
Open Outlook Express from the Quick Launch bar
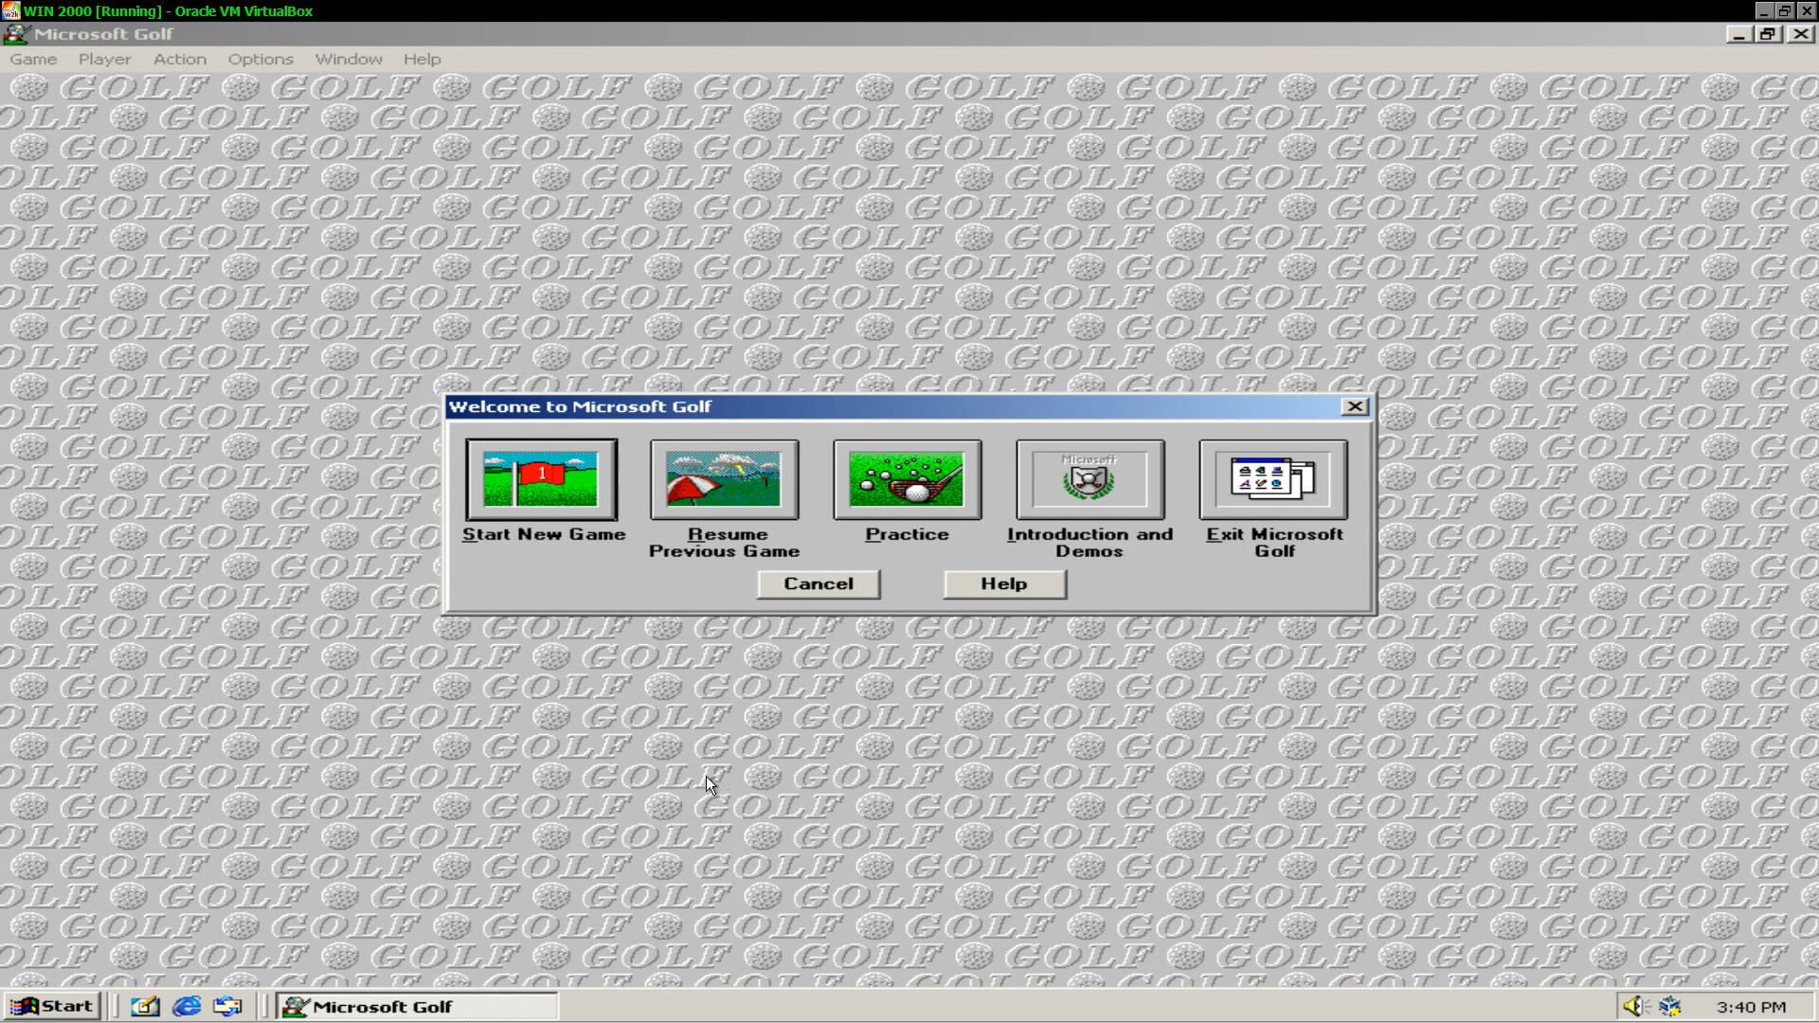[226, 1006]
